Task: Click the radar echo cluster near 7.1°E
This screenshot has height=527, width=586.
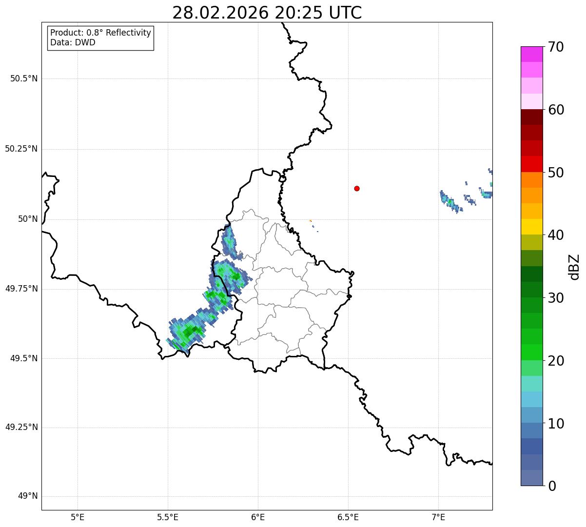Action: pyautogui.click(x=450, y=201)
